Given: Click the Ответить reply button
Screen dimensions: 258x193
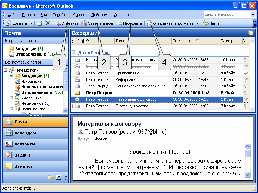Looking at the screenshot, I should pyautogui.click(x=67, y=23).
